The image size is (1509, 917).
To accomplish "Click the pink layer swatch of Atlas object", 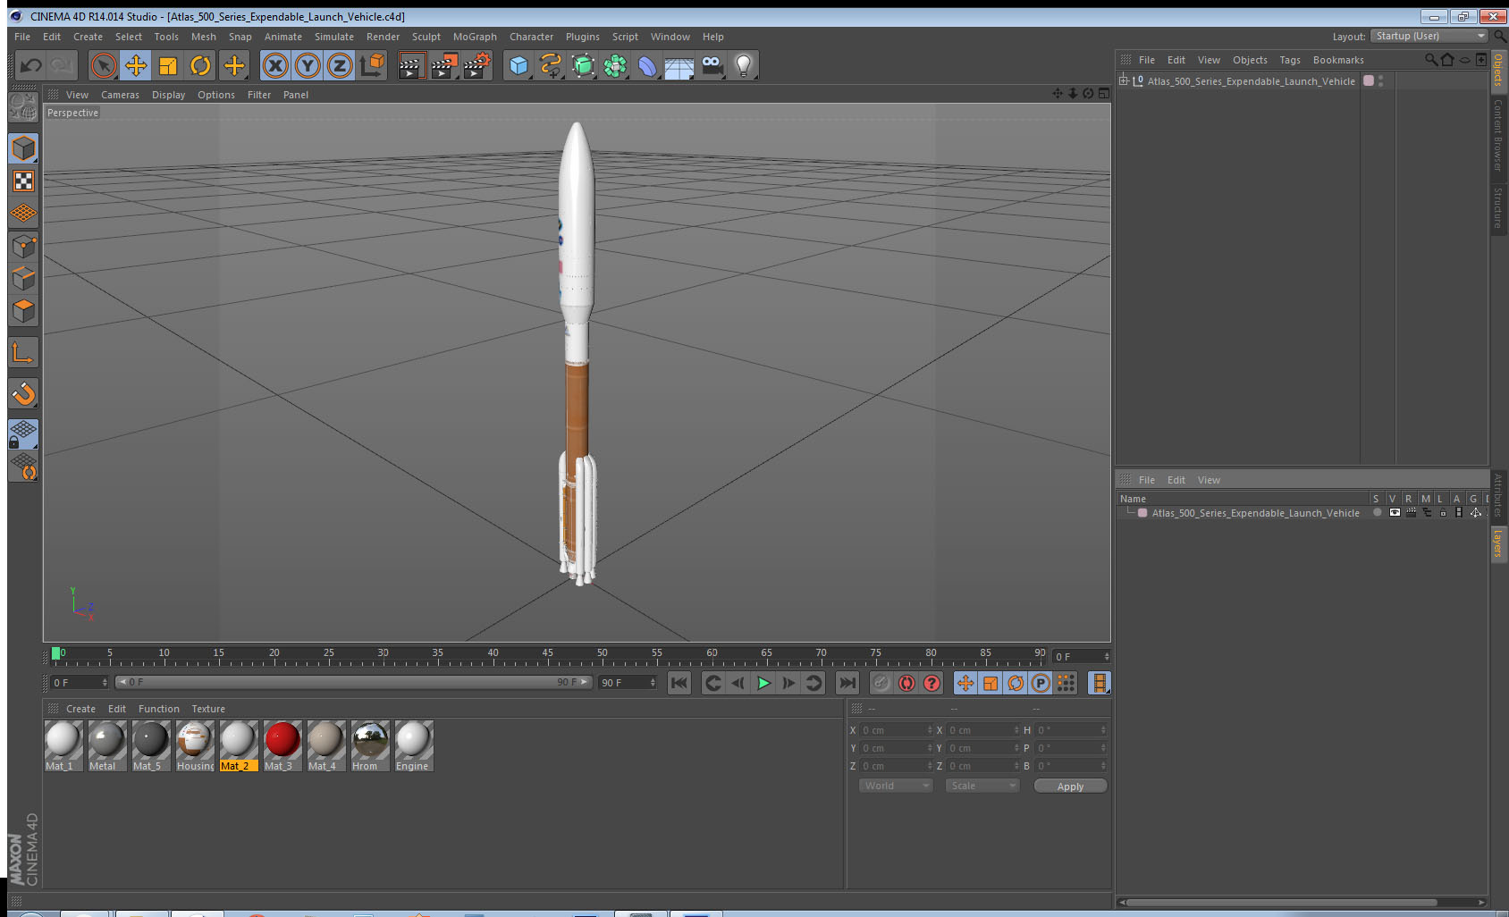I will pyautogui.click(x=1368, y=80).
